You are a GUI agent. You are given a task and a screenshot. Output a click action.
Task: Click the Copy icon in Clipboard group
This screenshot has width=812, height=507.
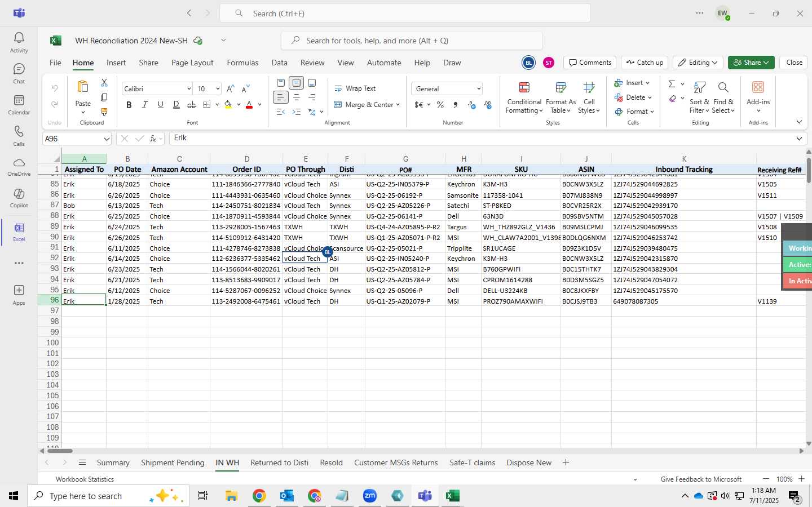(104, 97)
